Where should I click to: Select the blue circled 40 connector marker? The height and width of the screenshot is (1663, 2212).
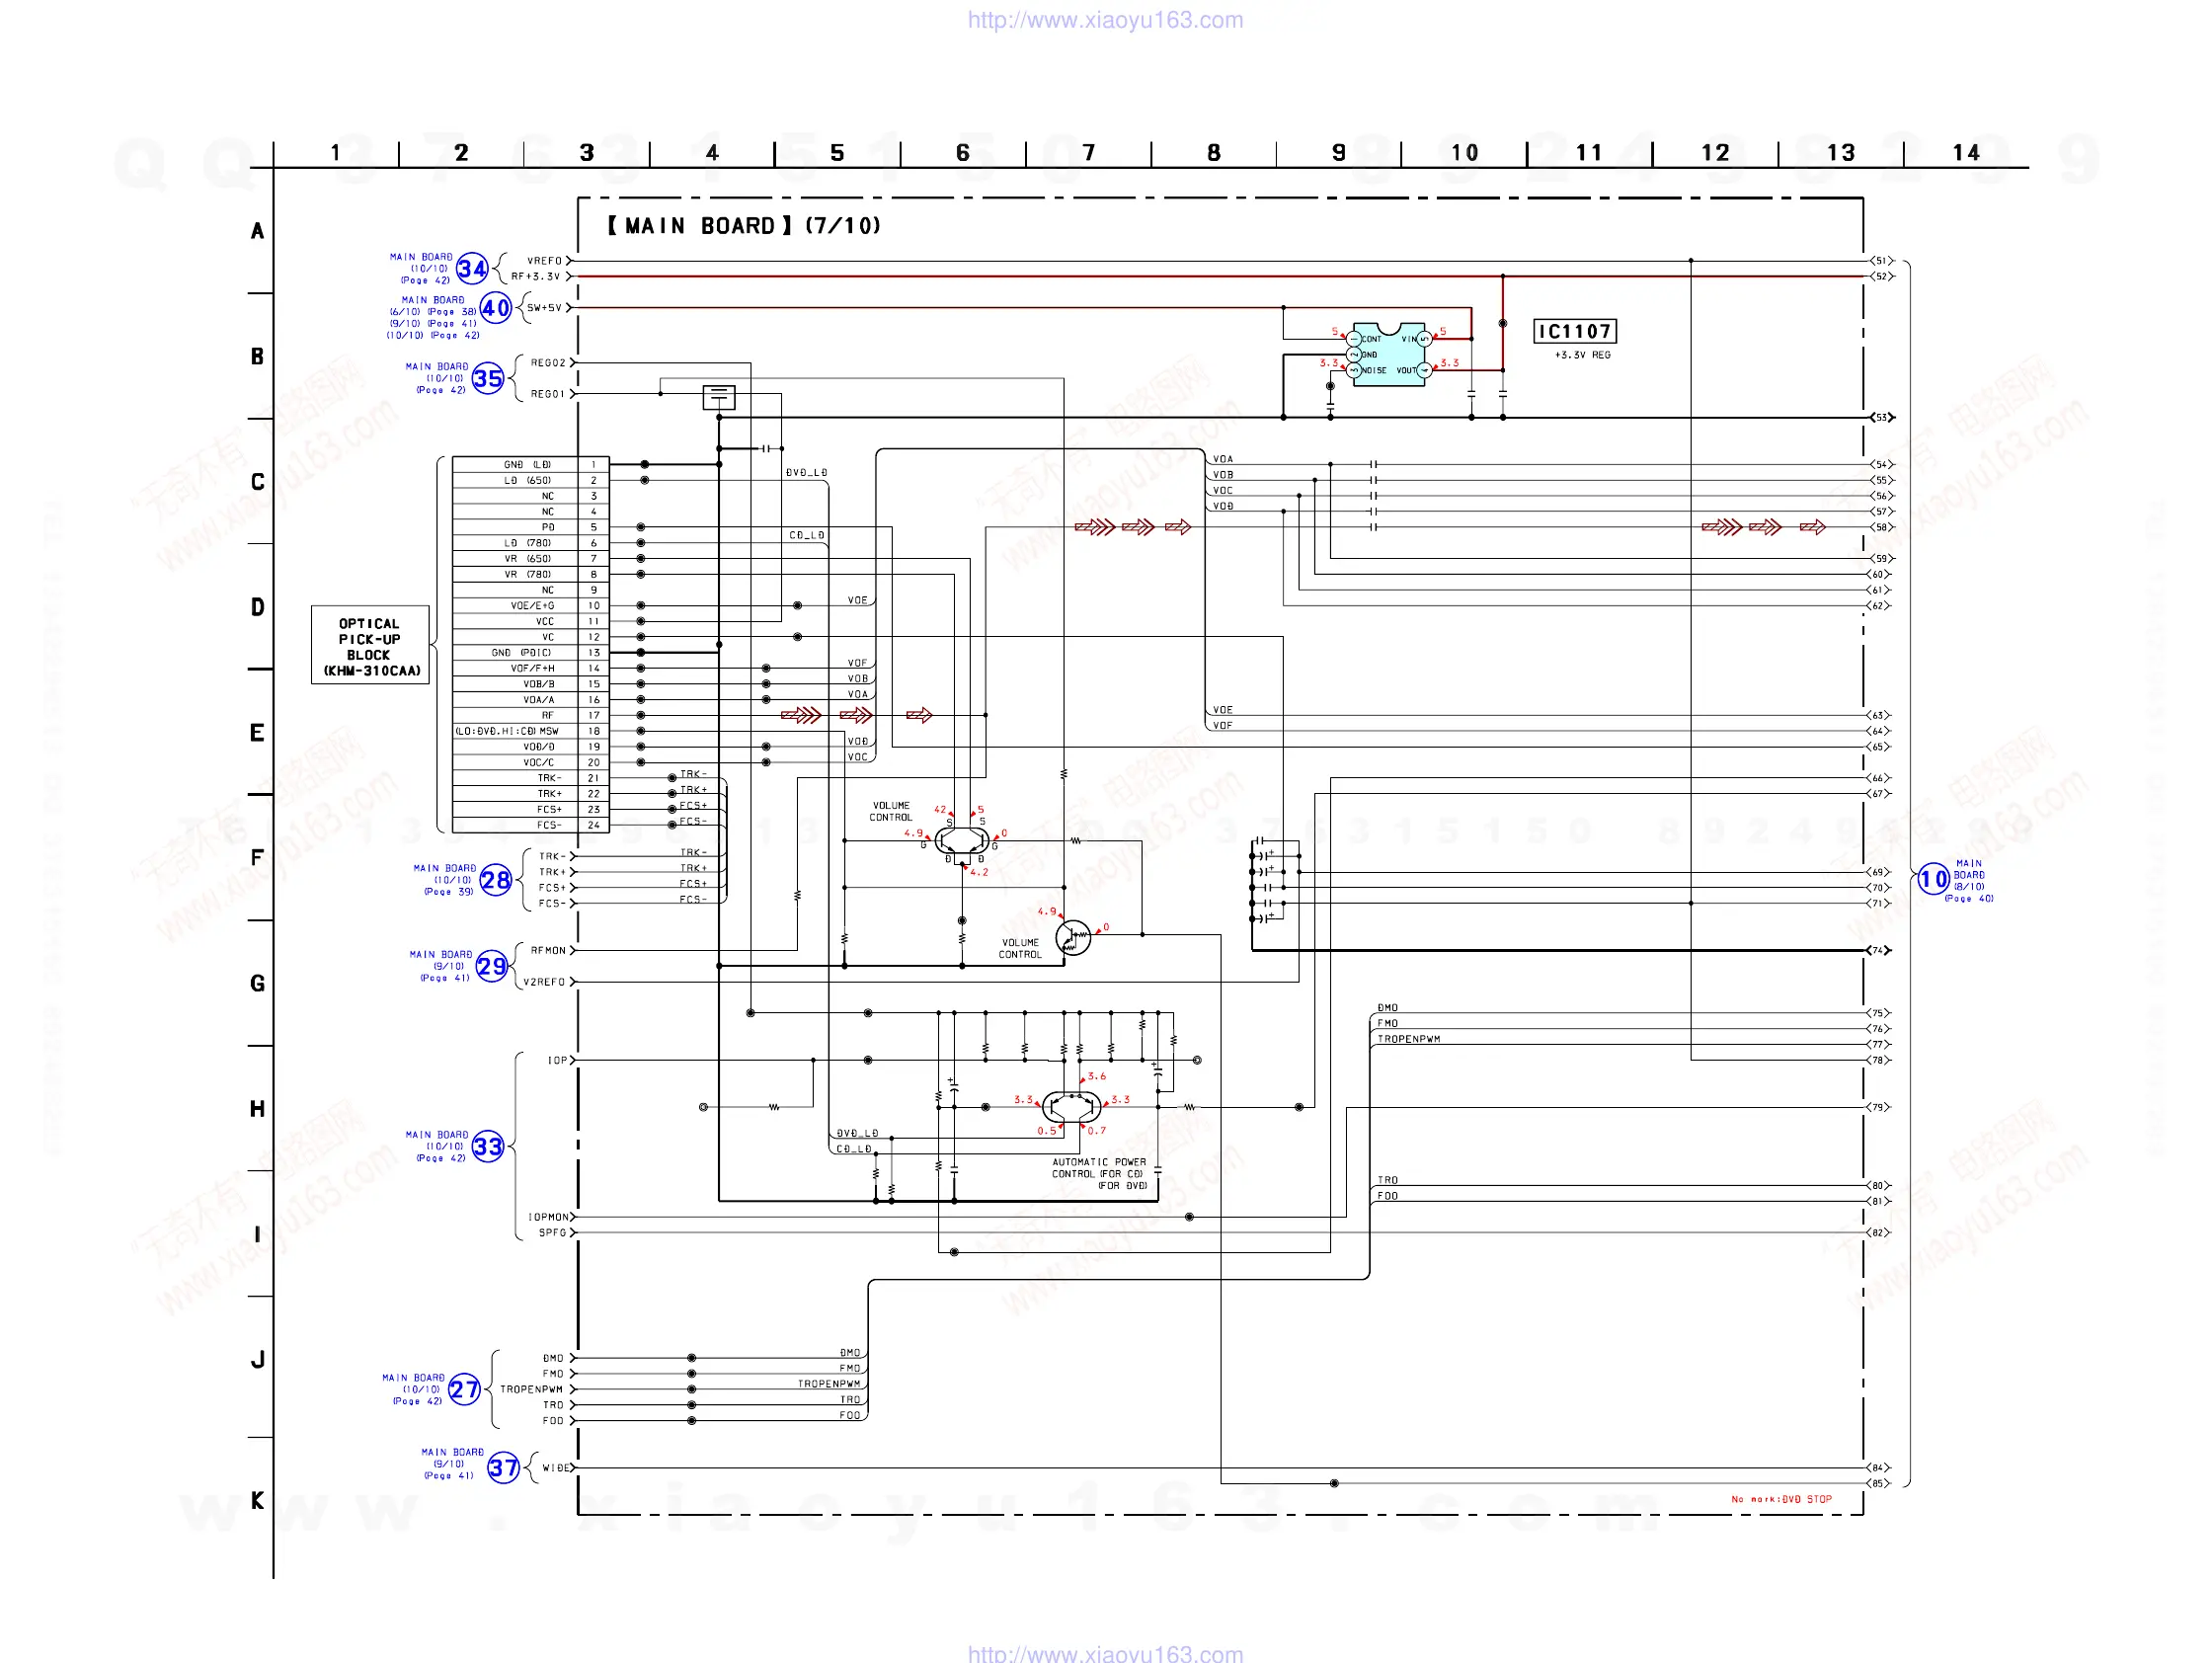click(495, 308)
